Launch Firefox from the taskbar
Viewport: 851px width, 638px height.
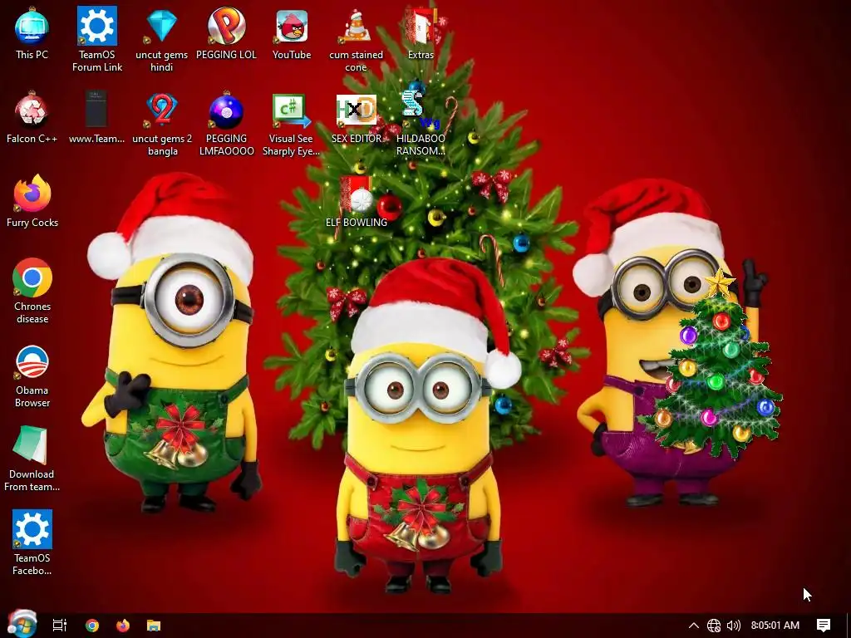[123, 626]
